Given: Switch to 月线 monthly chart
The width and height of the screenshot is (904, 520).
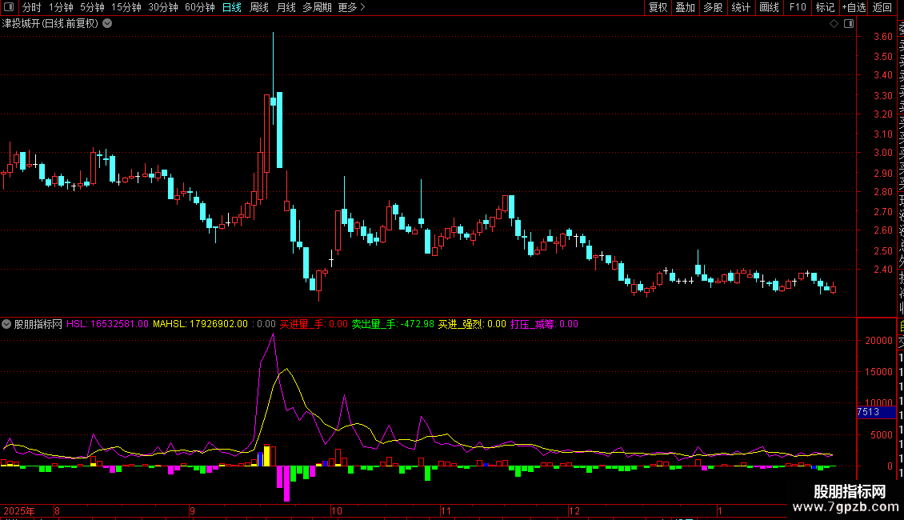Looking at the screenshot, I should 286,7.
